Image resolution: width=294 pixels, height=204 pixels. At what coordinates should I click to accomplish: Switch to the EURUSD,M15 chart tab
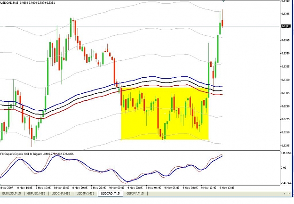[x=11, y=193]
